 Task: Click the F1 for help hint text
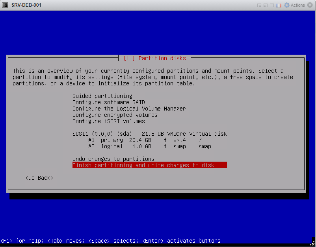22,241
